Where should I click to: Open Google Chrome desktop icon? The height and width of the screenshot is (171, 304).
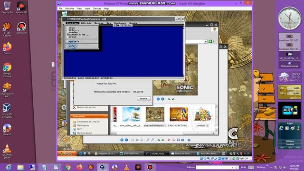[x=7, y=70]
